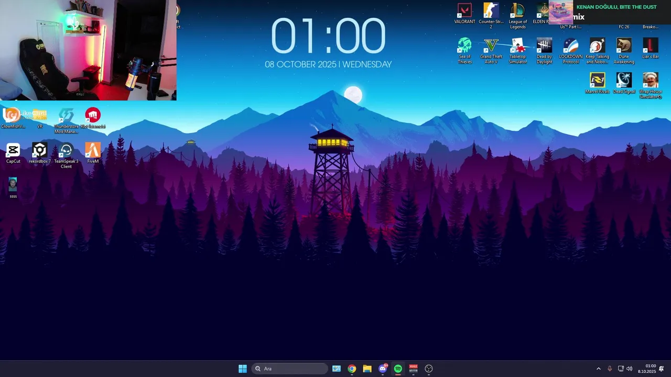
Task: Launch Counter-Strike 2 from the desktop
Action: 491,16
